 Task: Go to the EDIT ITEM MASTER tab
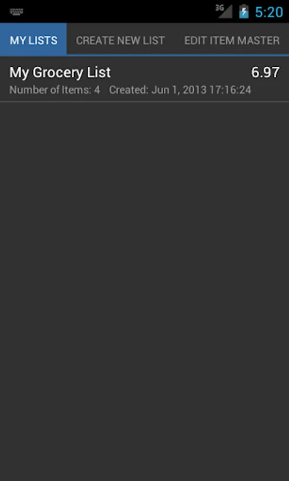(x=232, y=40)
